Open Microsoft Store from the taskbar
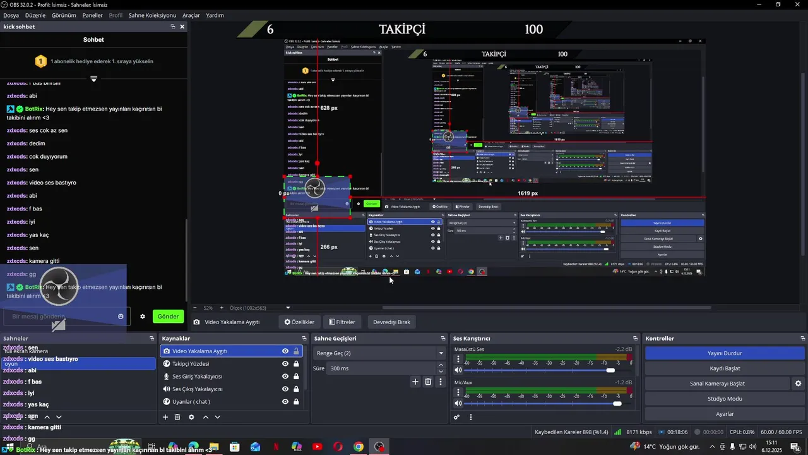The height and width of the screenshot is (455, 808). (x=235, y=447)
